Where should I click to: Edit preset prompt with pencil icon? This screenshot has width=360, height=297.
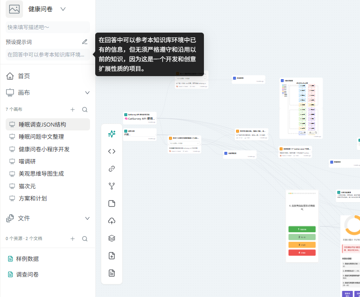point(85,42)
